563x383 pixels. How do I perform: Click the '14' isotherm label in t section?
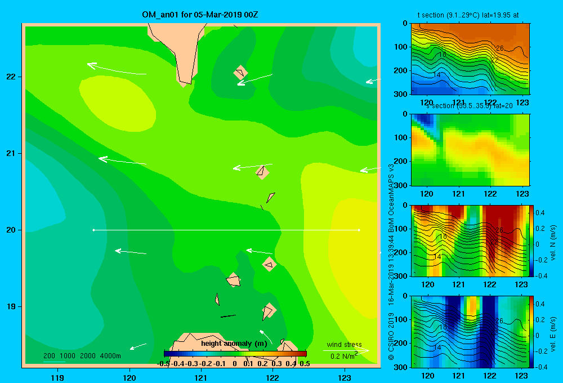[x=437, y=75]
